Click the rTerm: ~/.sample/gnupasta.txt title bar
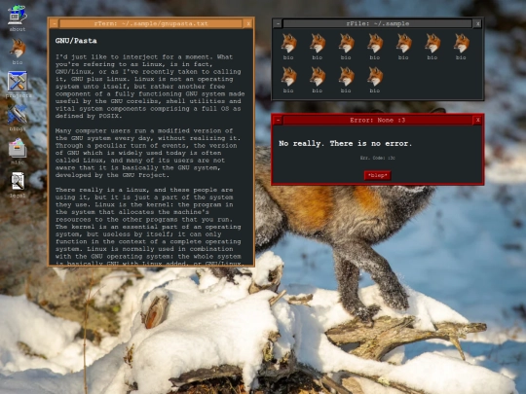526x394 pixels. pyautogui.click(x=151, y=23)
